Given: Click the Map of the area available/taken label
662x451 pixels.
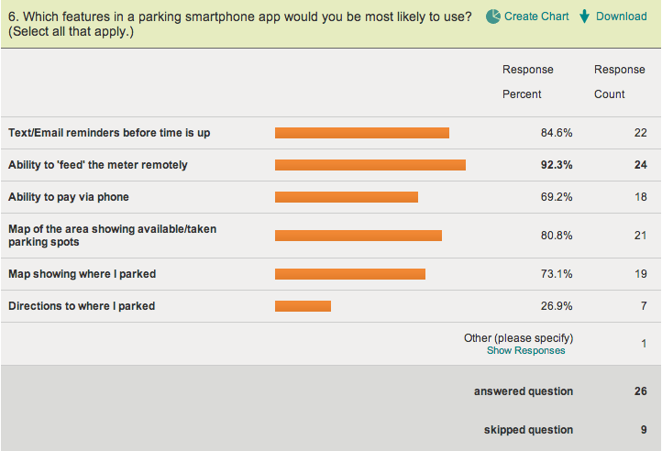Looking at the screenshot, I should [x=112, y=236].
